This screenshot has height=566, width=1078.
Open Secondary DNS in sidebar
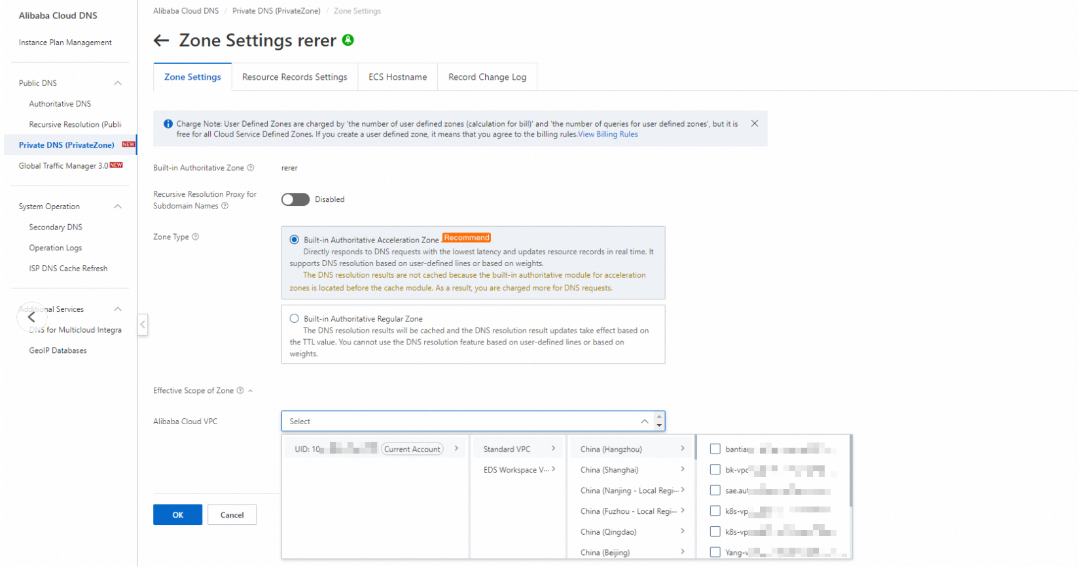tap(56, 227)
